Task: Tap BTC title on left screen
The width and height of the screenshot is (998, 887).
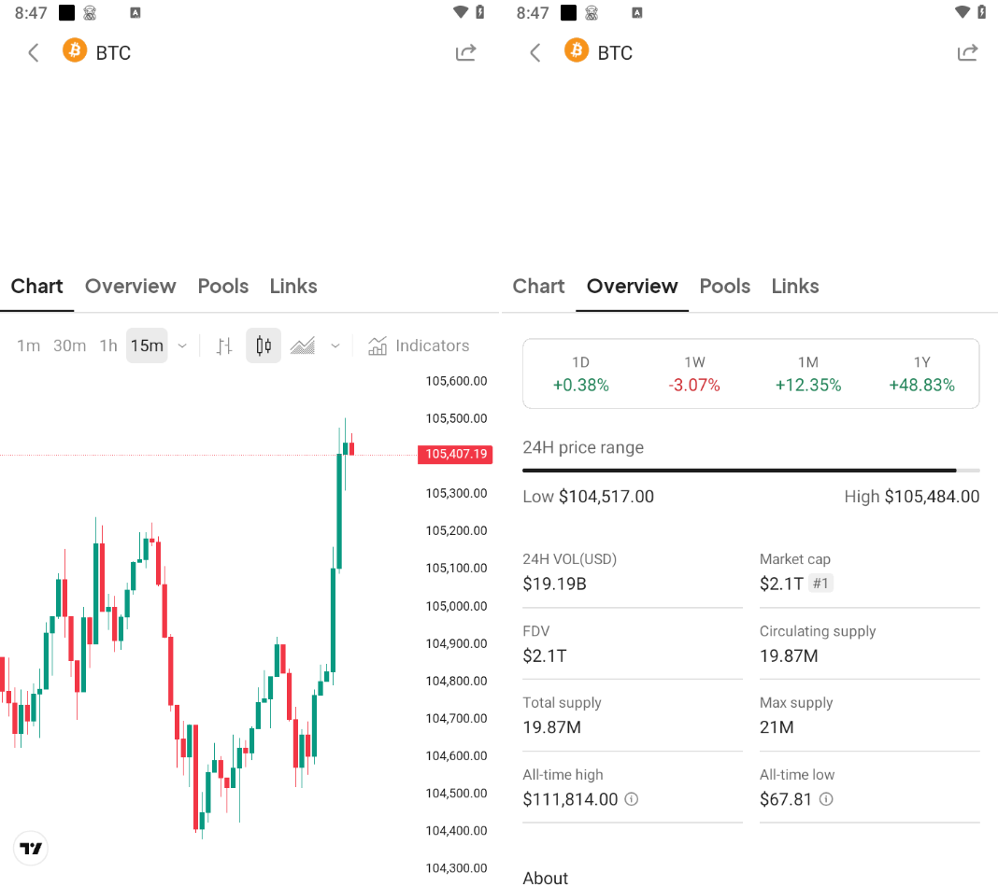Action: click(x=113, y=53)
